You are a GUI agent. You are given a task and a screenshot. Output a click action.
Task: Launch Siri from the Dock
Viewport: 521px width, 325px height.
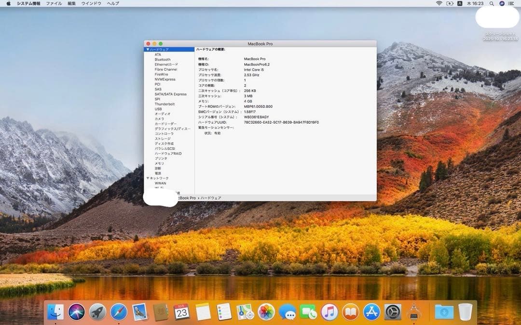76,312
